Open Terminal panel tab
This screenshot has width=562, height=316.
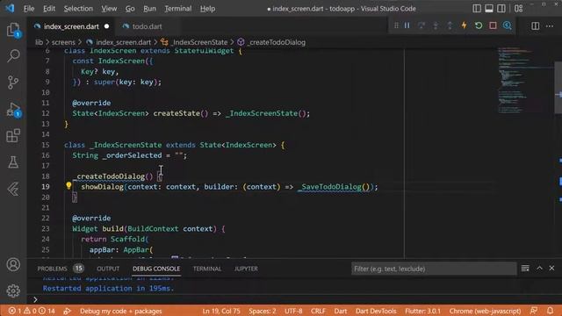pos(207,269)
